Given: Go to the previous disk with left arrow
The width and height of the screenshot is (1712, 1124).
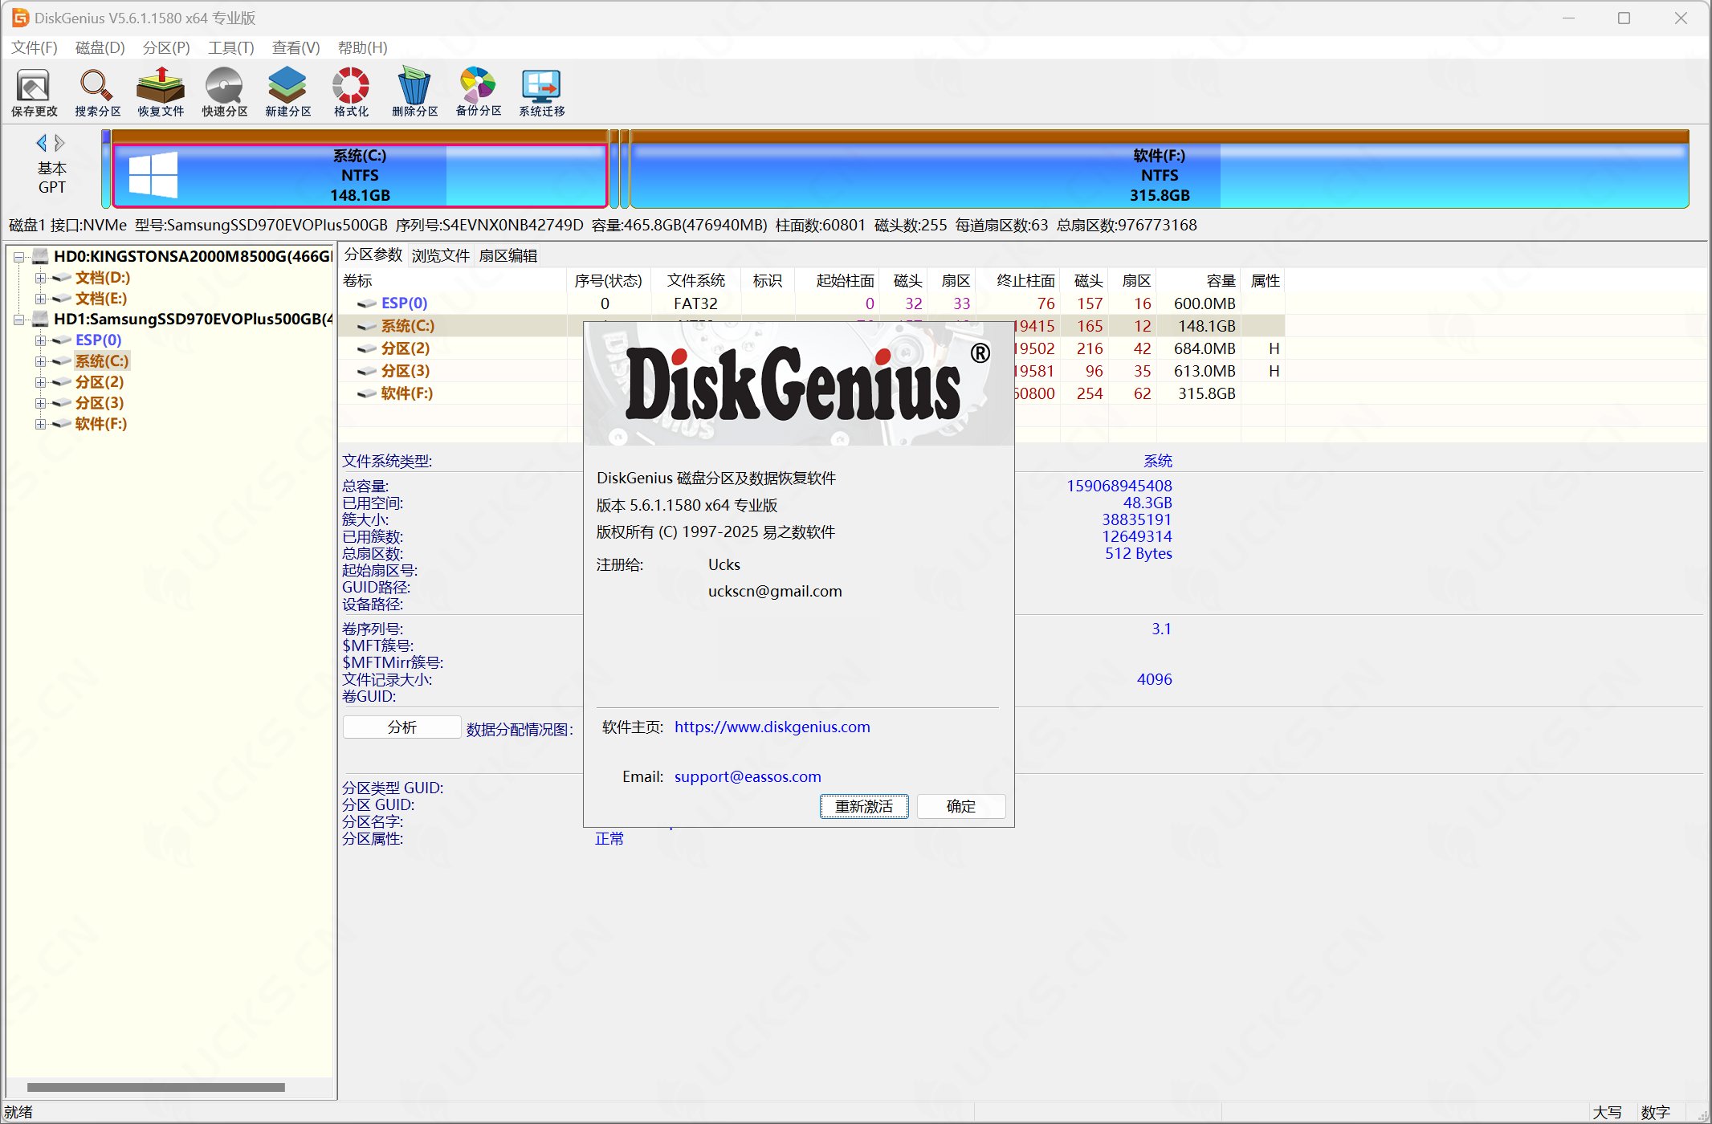Looking at the screenshot, I should pyautogui.click(x=41, y=143).
